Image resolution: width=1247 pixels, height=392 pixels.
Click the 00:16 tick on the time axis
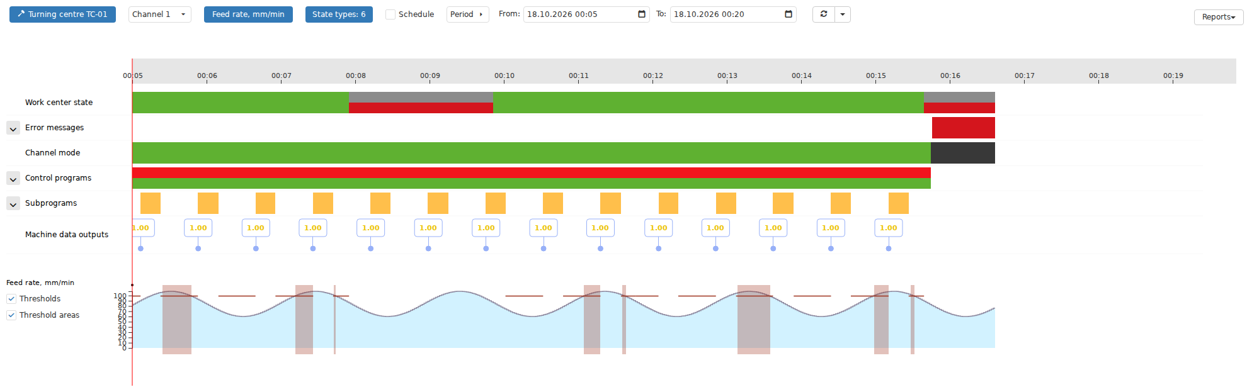coord(950,76)
